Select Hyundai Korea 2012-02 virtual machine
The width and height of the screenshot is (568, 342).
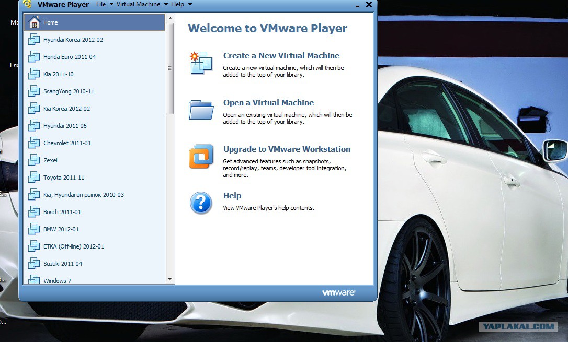pos(95,39)
